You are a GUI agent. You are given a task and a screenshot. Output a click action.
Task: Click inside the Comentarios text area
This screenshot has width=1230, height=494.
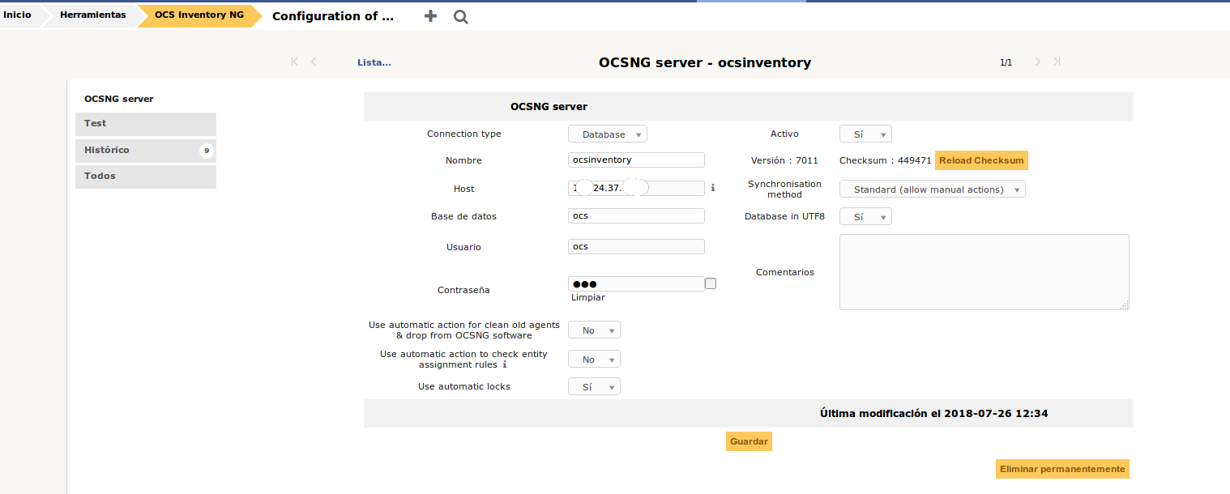pos(983,271)
